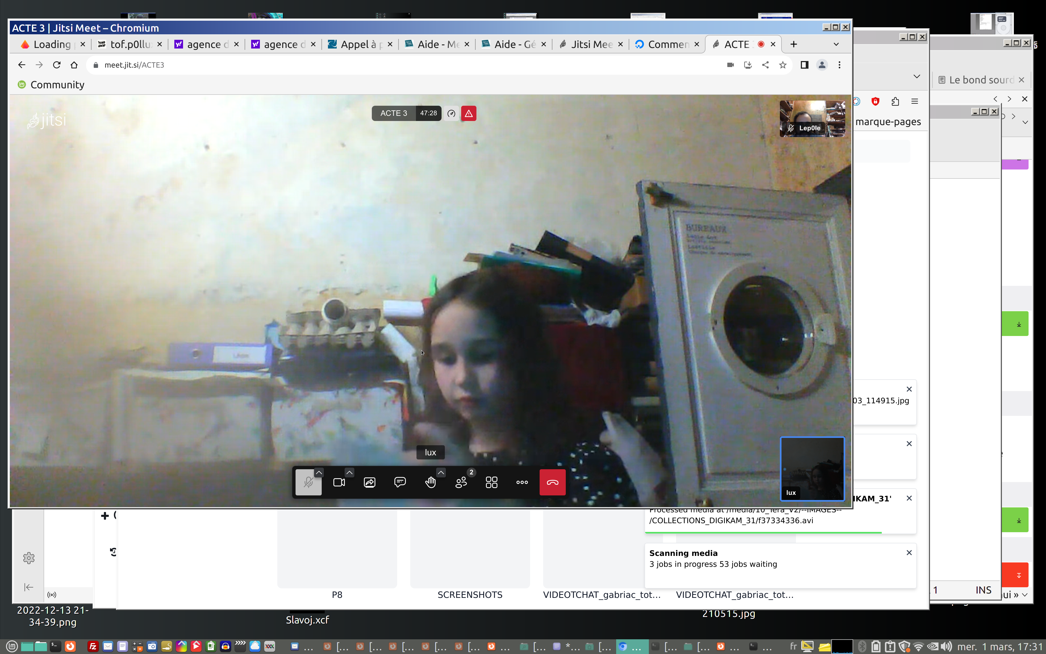Toggle the camera on or off
Screen dimensions: 1046x654
click(339, 482)
